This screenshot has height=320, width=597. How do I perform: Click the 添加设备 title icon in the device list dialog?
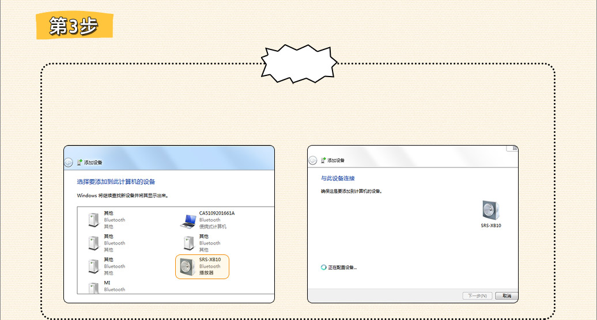point(80,163)
